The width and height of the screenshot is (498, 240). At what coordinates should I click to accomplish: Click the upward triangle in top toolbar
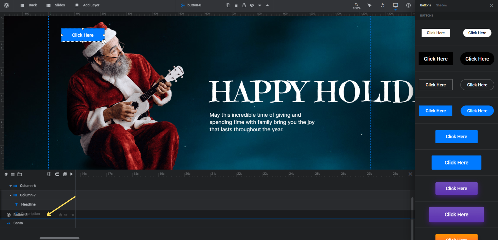(267, 5)
